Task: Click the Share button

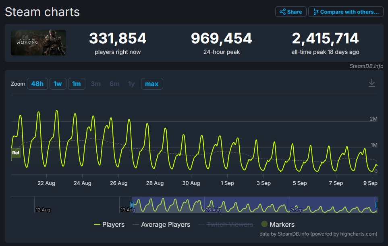Action: 290,12
